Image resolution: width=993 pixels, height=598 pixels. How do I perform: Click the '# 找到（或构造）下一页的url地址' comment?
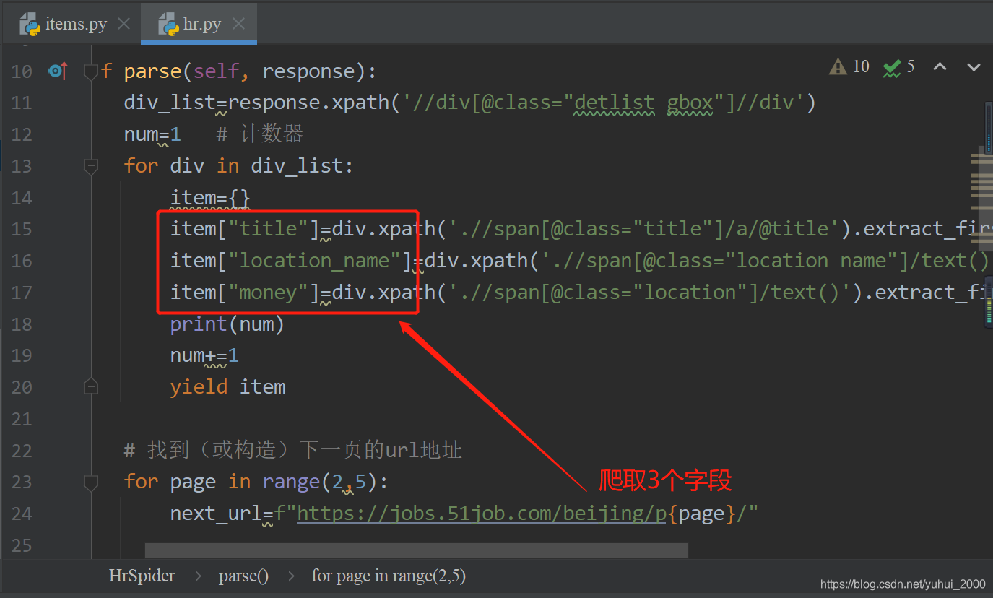click(x=293, y=451)
